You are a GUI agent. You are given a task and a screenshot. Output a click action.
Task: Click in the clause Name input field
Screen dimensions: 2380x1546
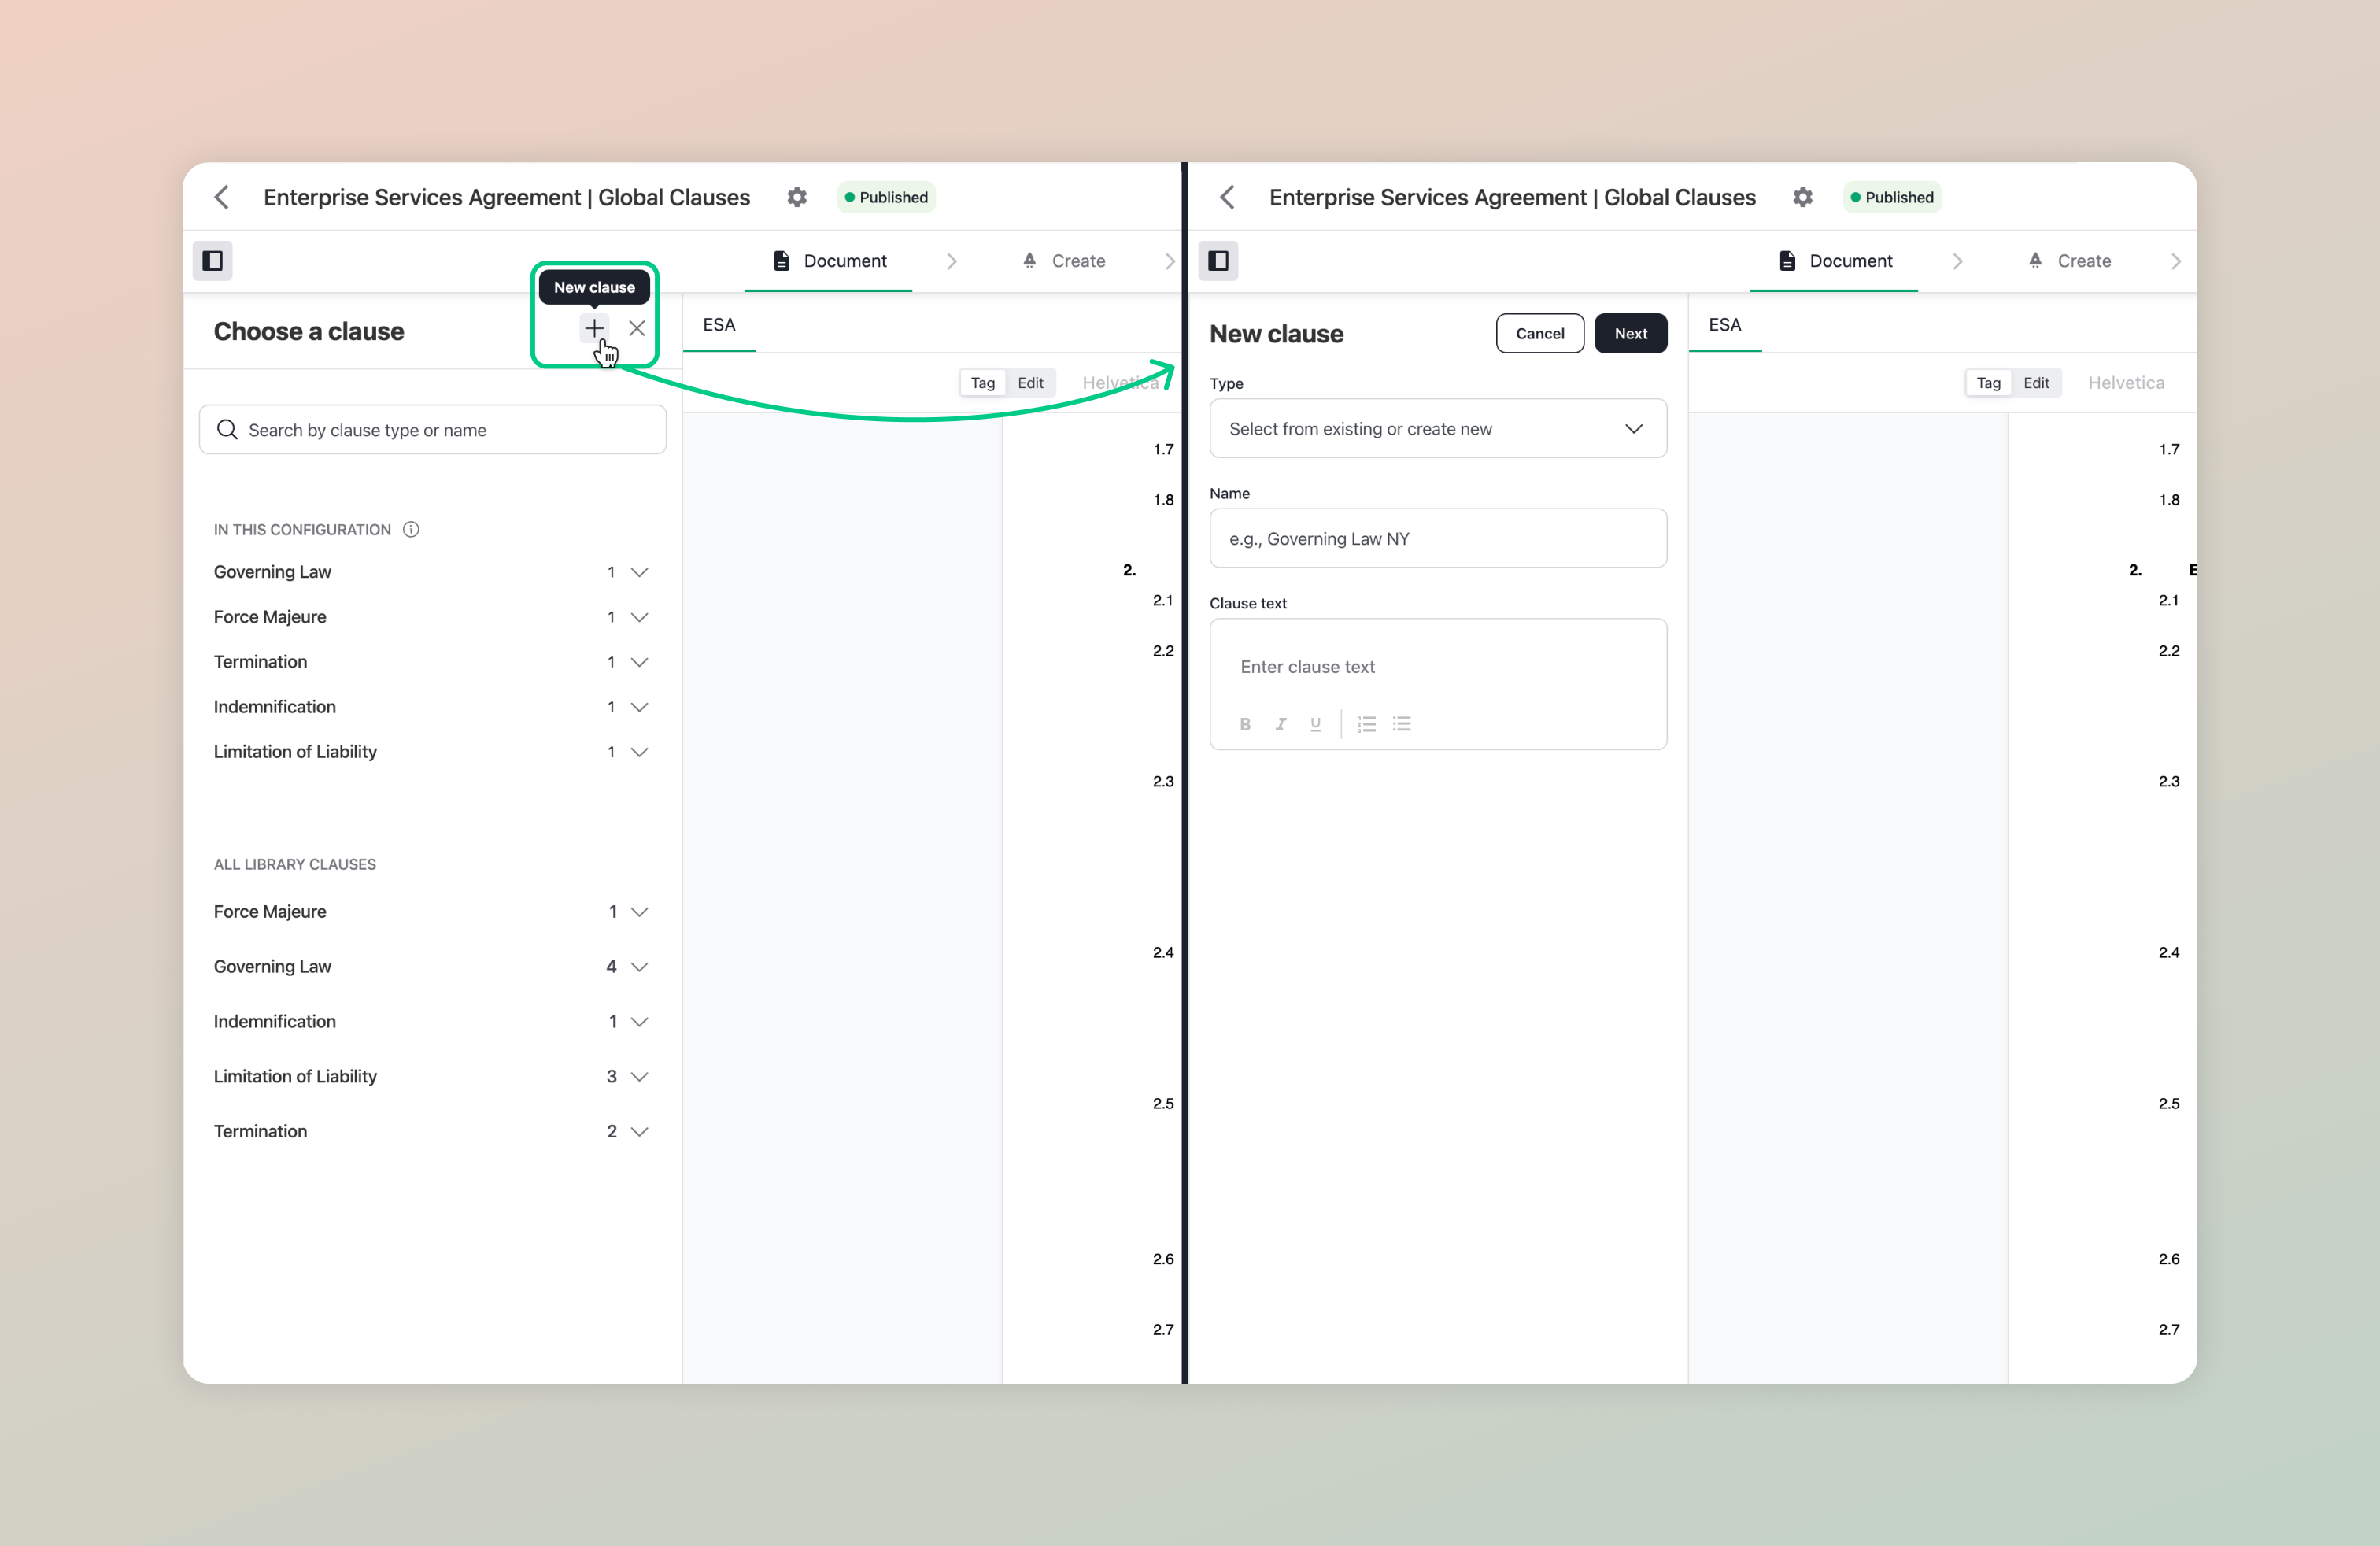coord(1437,539)
